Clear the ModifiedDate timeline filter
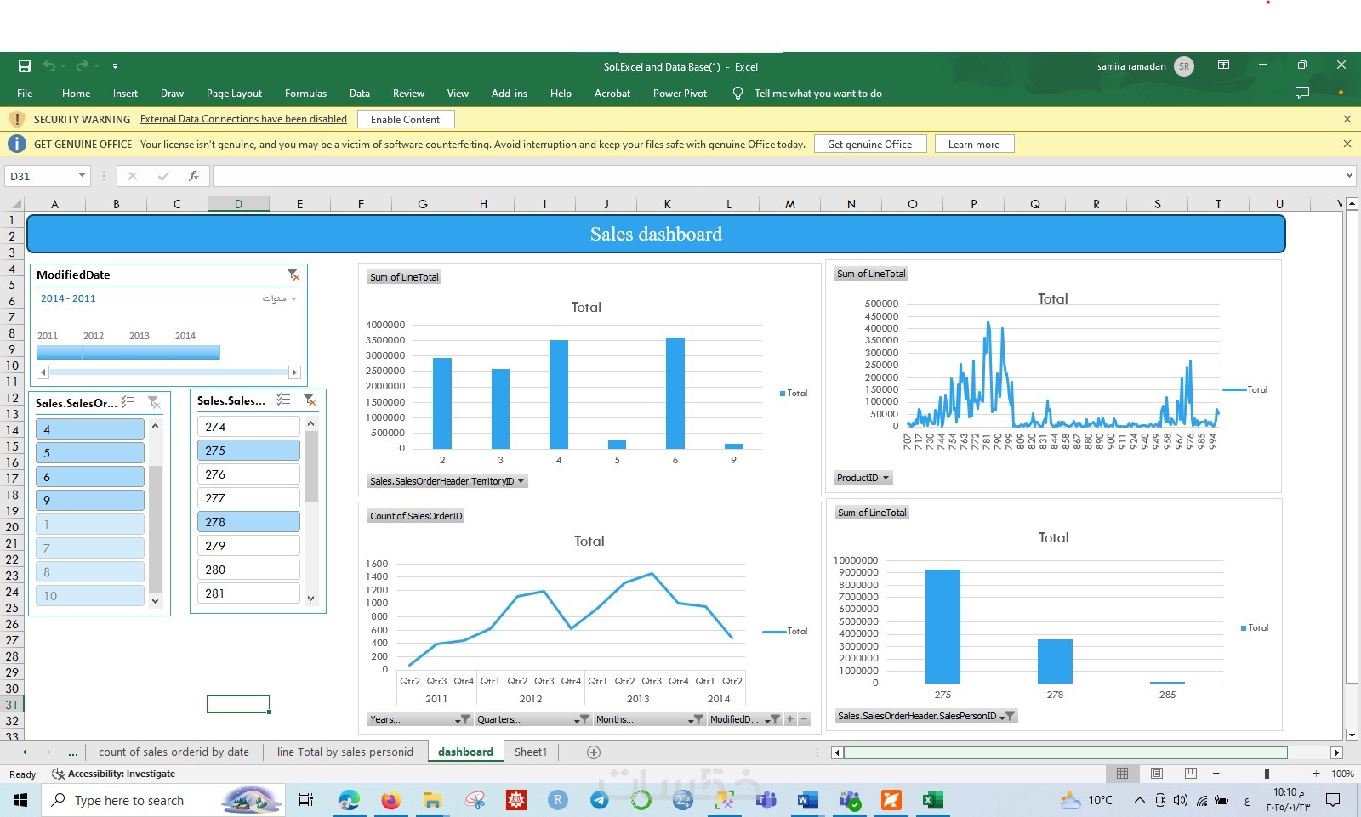Image resolution: width=1361 pixels, height=817 pixels. [293, 275]
